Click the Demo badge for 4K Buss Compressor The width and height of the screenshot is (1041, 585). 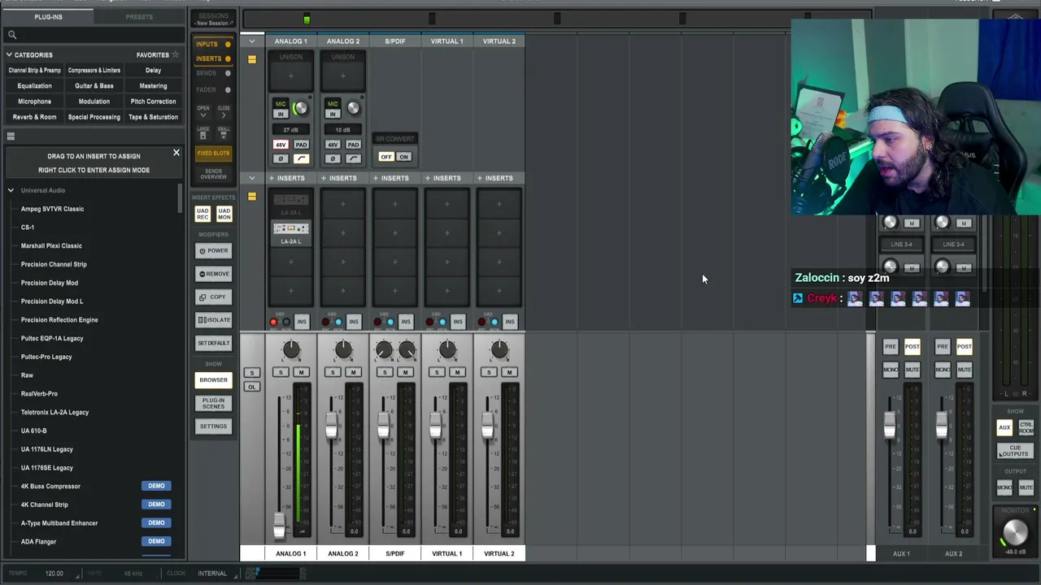(x=156, y=486)
